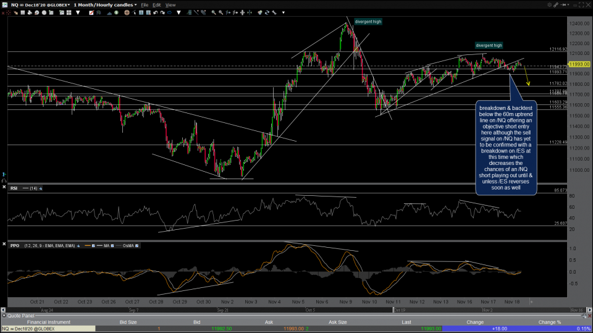Close the PPO indicator panel
Viewport: 593px width, 333px height.
pos(4,244)
